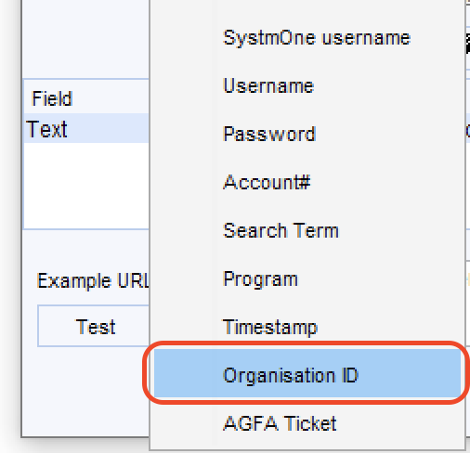Viewport: 470px width, 453px height.
Task: Click the Example URL label
Action: click(x=93, y=281)
